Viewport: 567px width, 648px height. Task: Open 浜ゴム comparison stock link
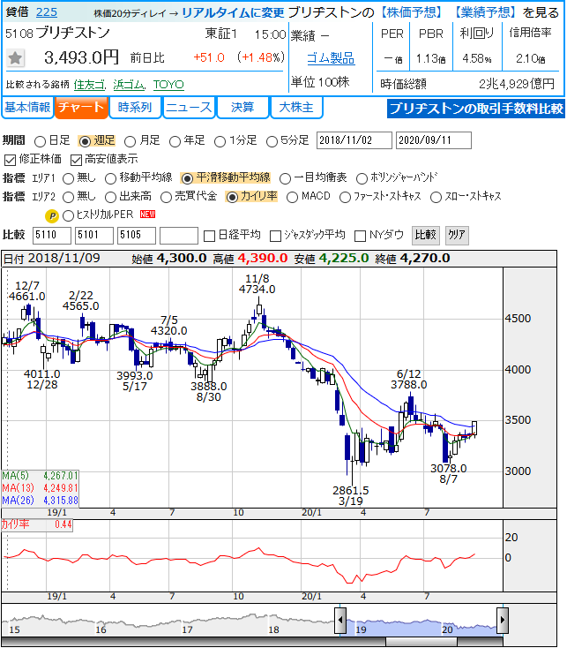[x=129, y=85]
